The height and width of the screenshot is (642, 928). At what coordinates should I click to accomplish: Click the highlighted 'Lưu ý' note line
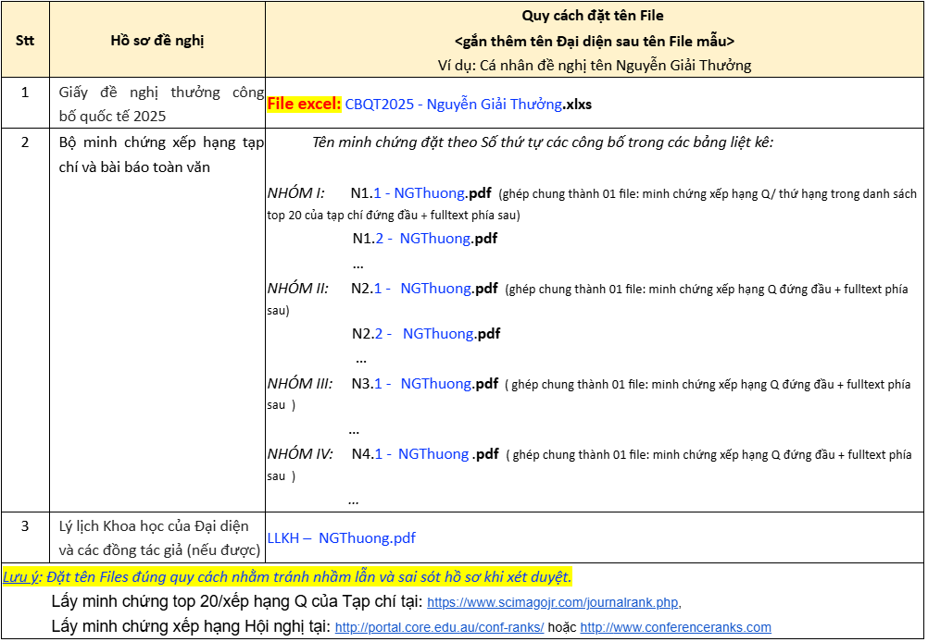point(287,577)
